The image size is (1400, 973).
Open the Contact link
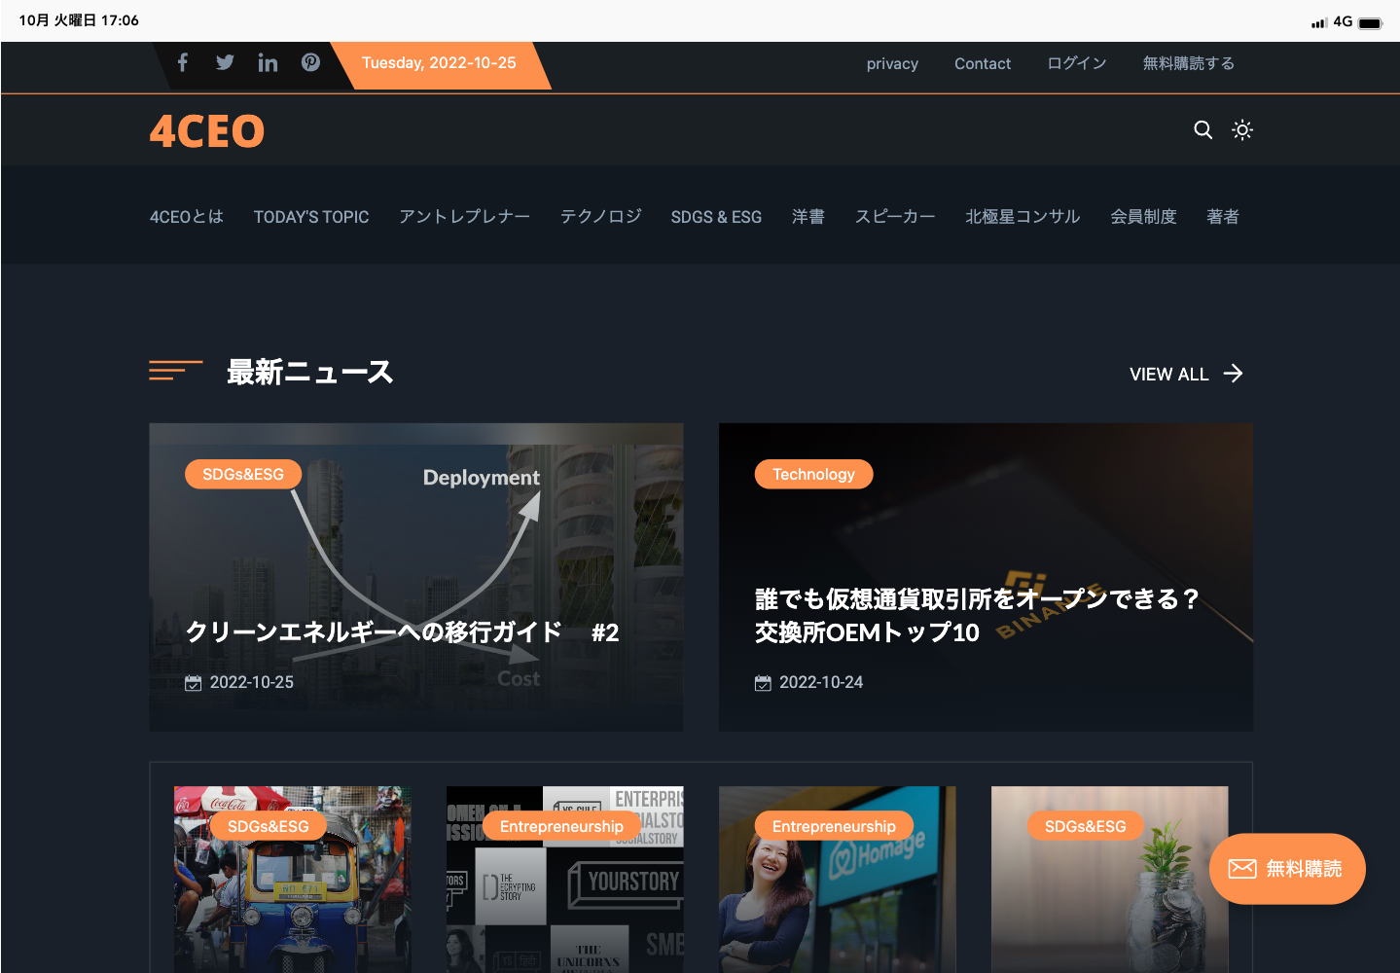tap(983, 63)
